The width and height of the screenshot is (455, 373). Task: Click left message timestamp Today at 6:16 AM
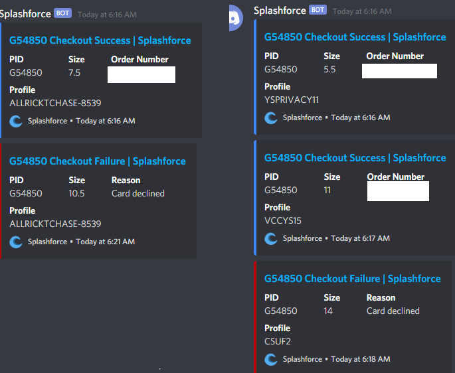[107, 15]
